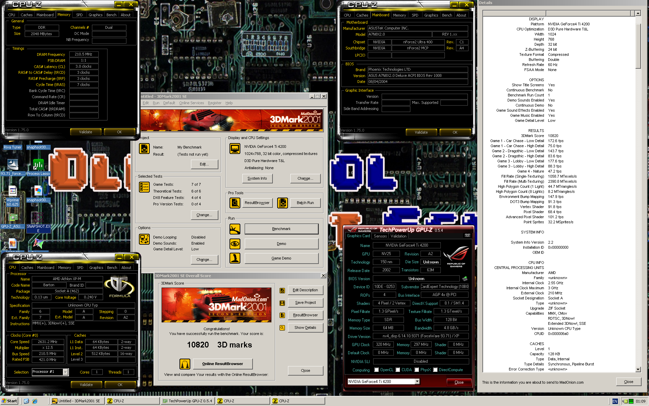Click OK in the Memory CPU-Z window
649x406 pixels.
(119, 132)
